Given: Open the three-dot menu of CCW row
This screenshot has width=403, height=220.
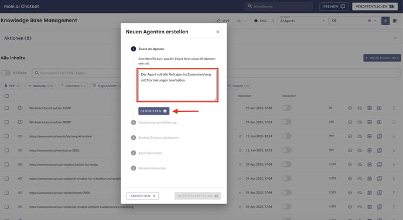Looking at the screenshot, I should 394,108.
